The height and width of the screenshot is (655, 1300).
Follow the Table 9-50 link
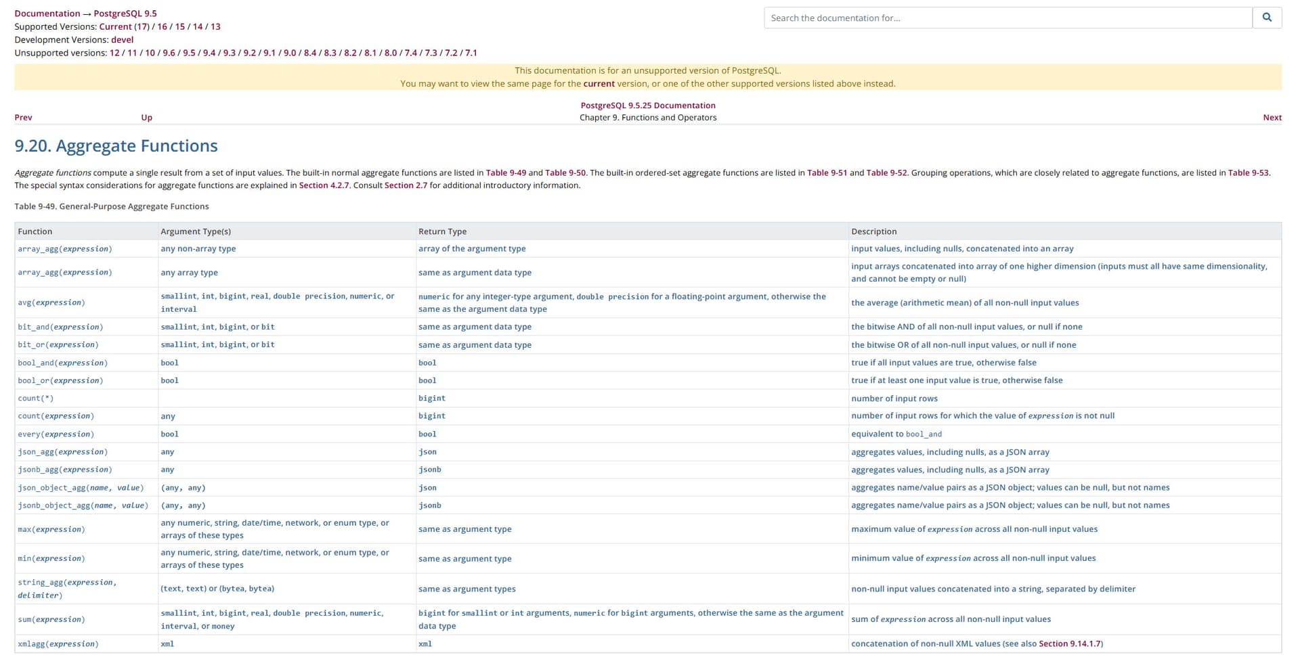tap(565, 173)
